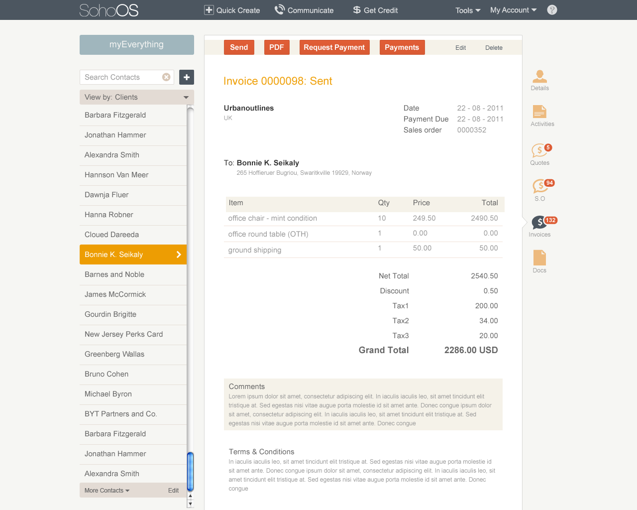Click the contacts list scrollbar thumb
Image resolution: width=637 pixels, height=510 pixels.
point(190,472)
